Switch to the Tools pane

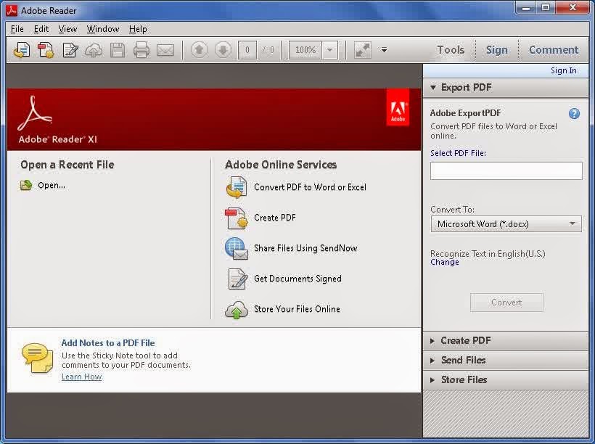[451, 50]
